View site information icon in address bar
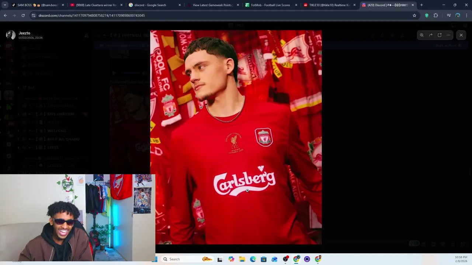The height and width of the screenshot is (265, 472). click(34, 15)
